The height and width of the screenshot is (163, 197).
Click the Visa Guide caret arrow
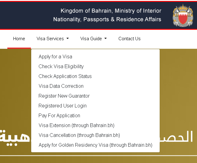[x=106, y=39]
